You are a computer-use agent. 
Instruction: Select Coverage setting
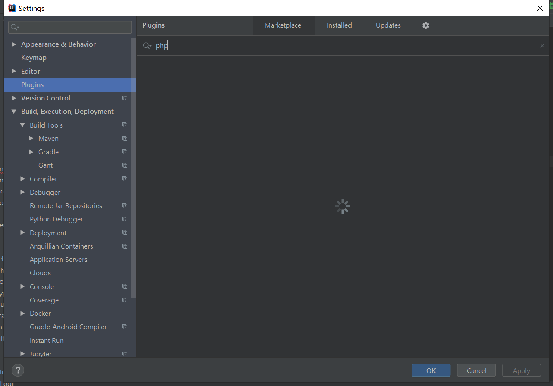(x=44, y=300)
